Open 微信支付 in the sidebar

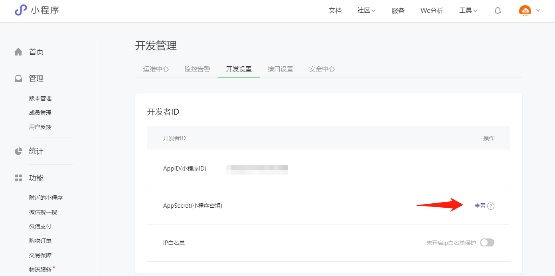point(40,226)
